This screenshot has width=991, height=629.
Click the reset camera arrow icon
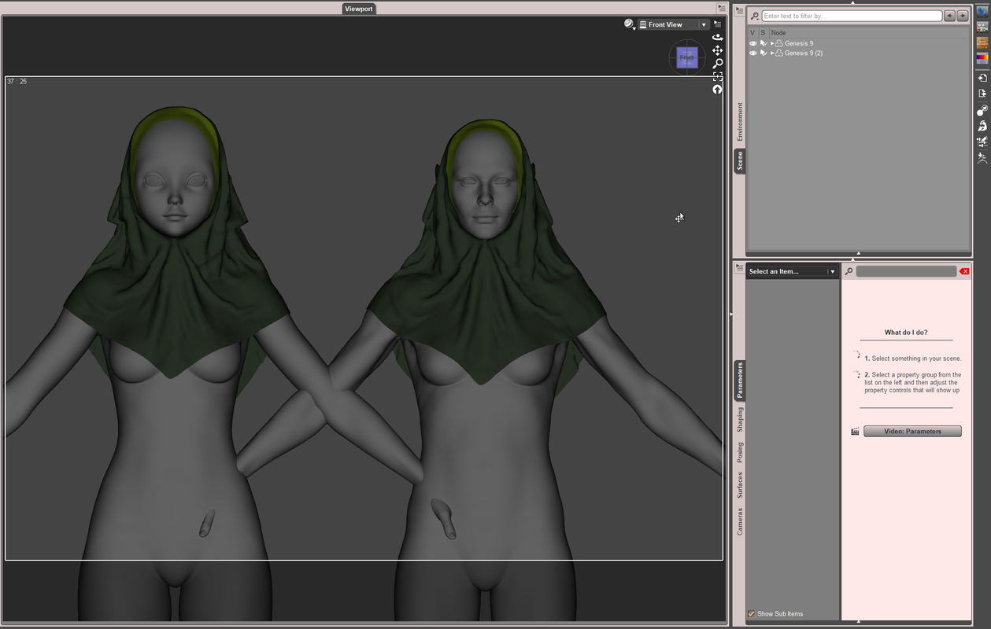[x=717, y=90]
